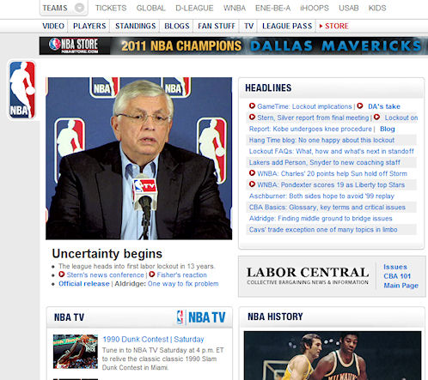Open Report: Kobe undergoes knee procedure
Screen dimensions: 428x380
click(310, 129)
